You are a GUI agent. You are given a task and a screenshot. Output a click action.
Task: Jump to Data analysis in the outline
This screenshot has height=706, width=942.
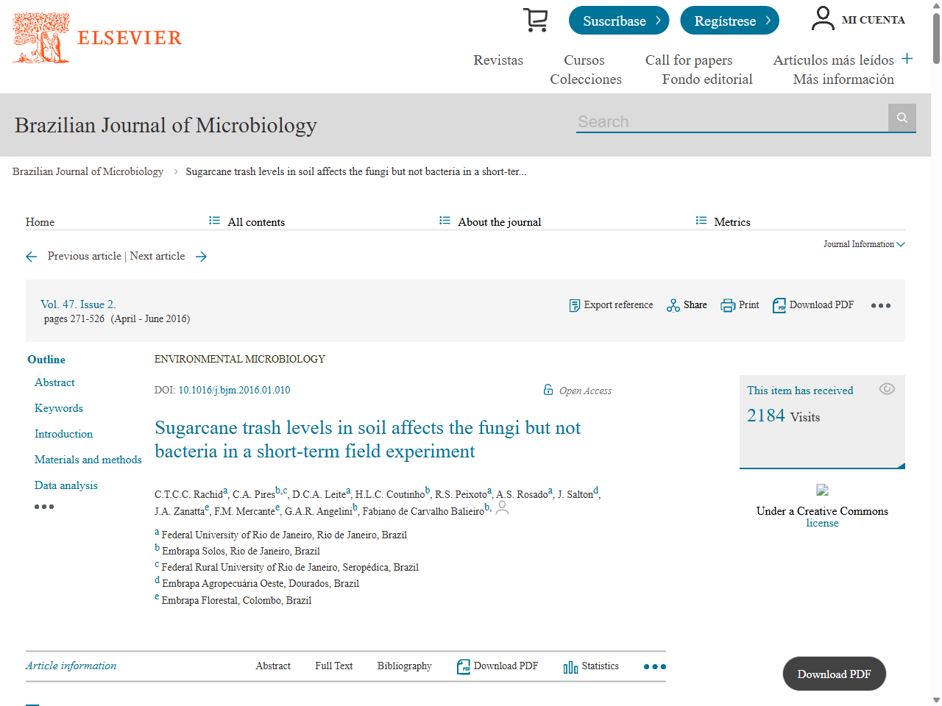pyautogui.click(x=66, y=485)
